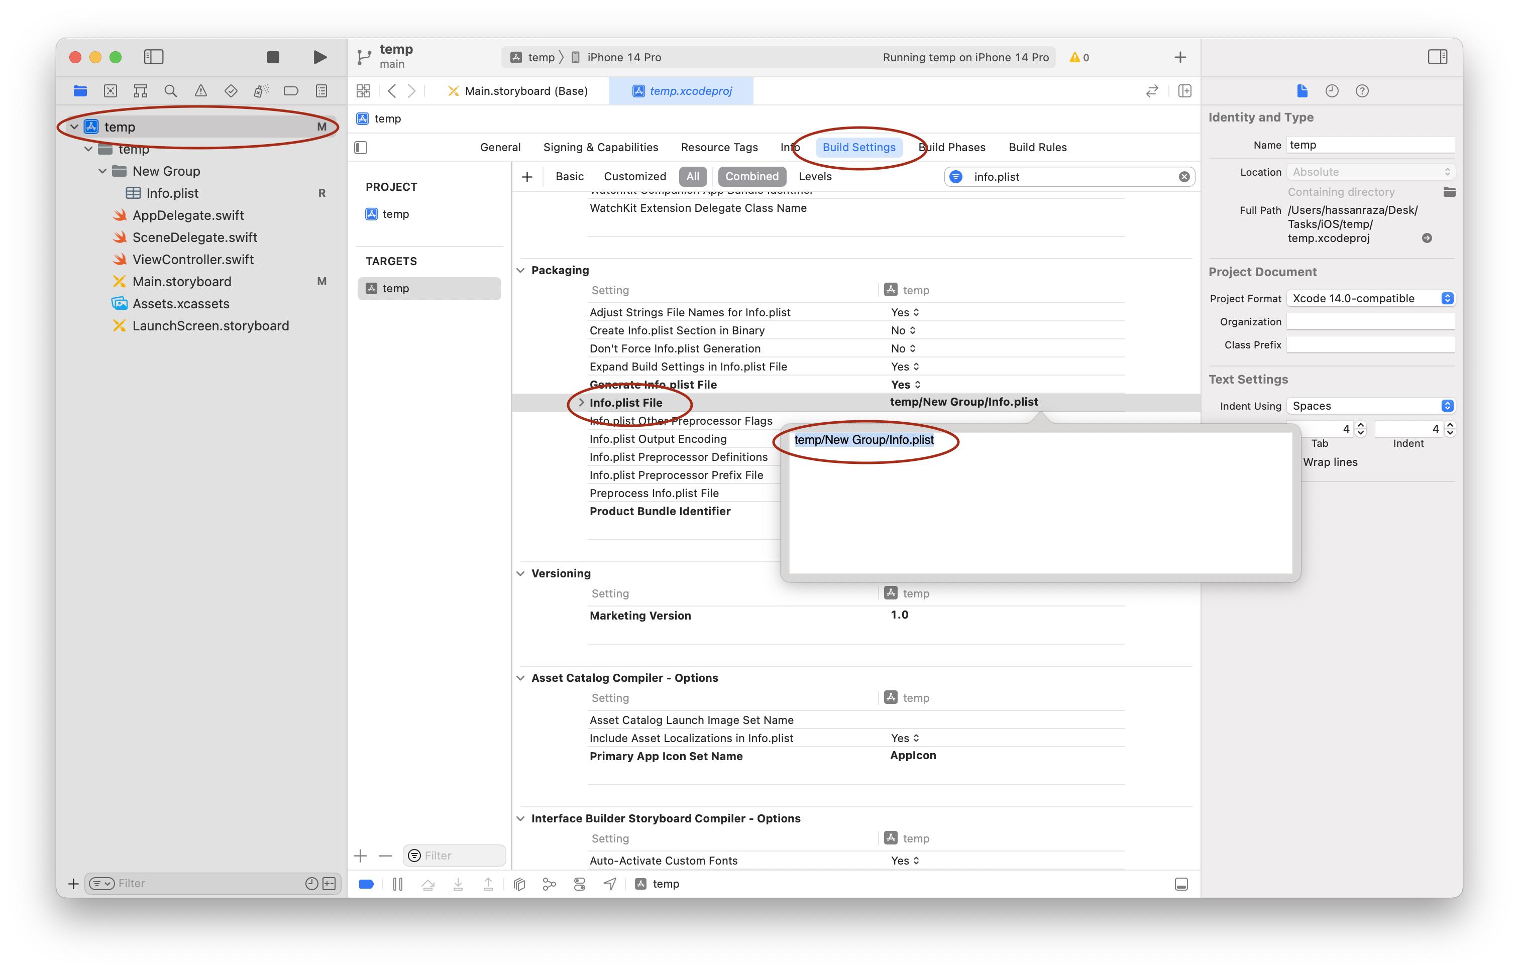Image resolution: width=1519 pixels, height=972 pixels.
Task: Toggle the left navigator sidebar
Action: point(153,57)
